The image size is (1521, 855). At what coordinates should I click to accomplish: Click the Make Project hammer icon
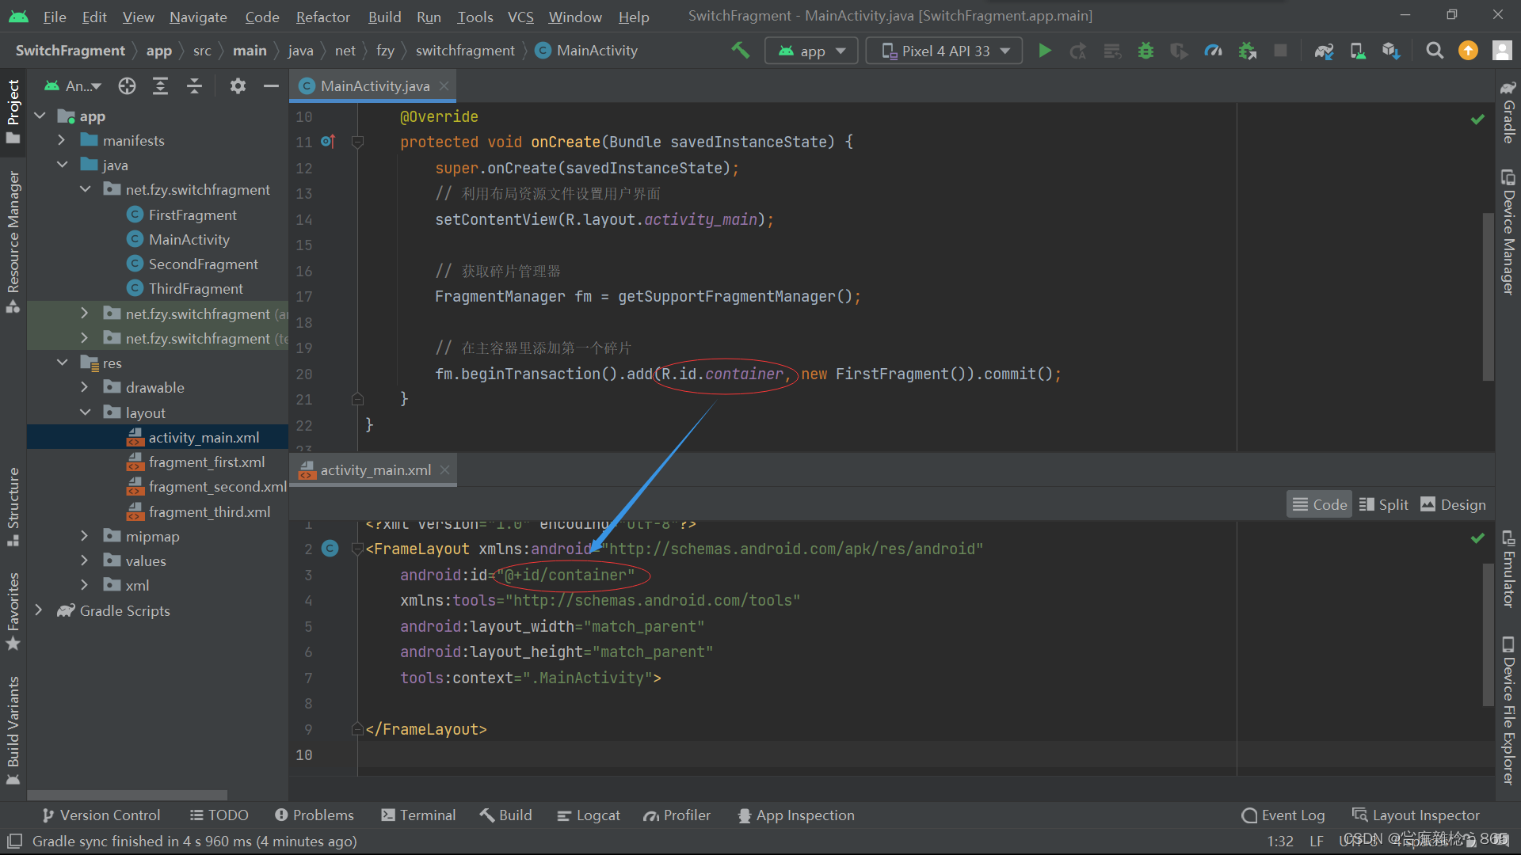(740, 51)
